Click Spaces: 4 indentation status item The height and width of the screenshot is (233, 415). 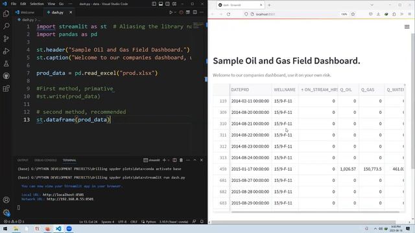(x=108, y=221)
